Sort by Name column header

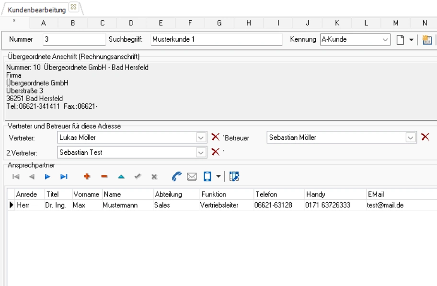[127, 194]
